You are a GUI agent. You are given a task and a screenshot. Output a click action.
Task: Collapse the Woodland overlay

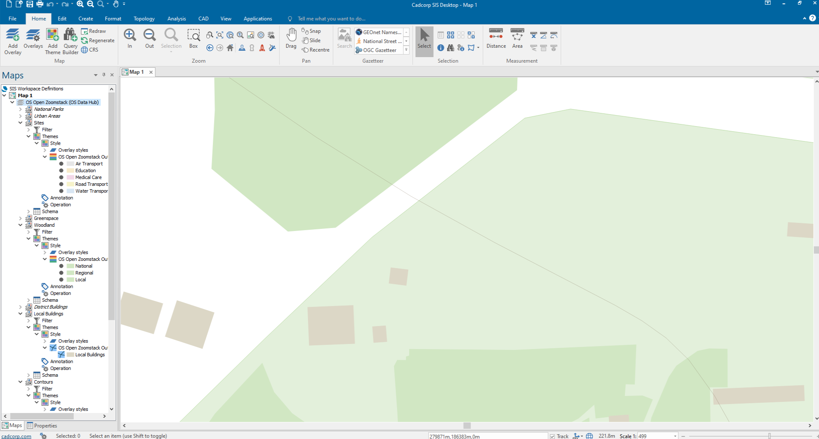coord(20,225)
